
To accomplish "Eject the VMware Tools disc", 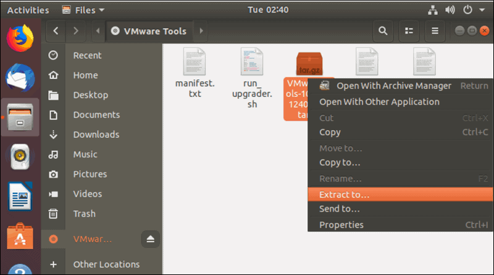I will point(150,239).
